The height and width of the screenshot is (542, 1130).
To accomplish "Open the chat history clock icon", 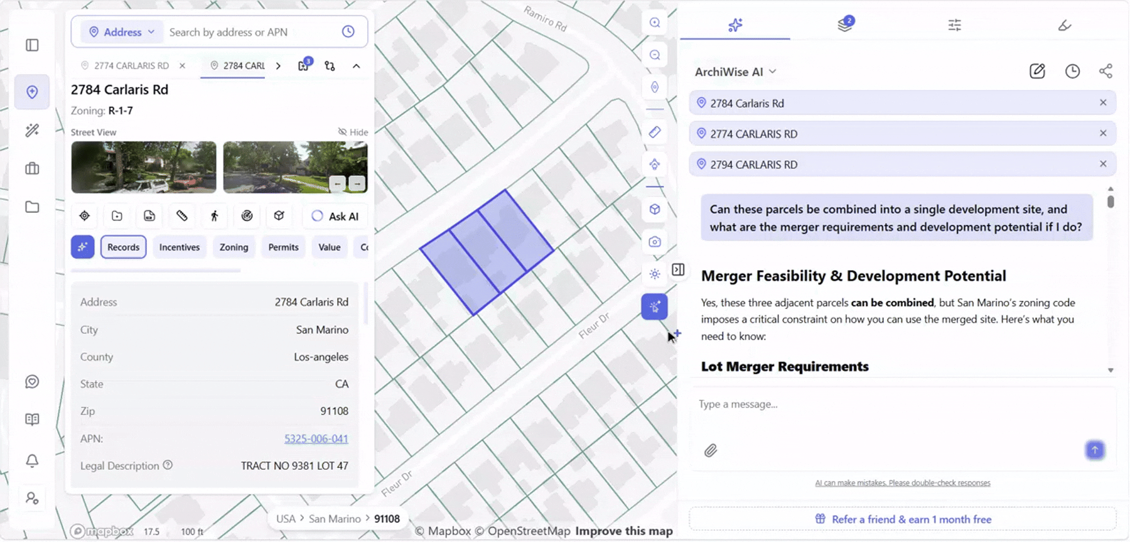I will pos(1072,71).
